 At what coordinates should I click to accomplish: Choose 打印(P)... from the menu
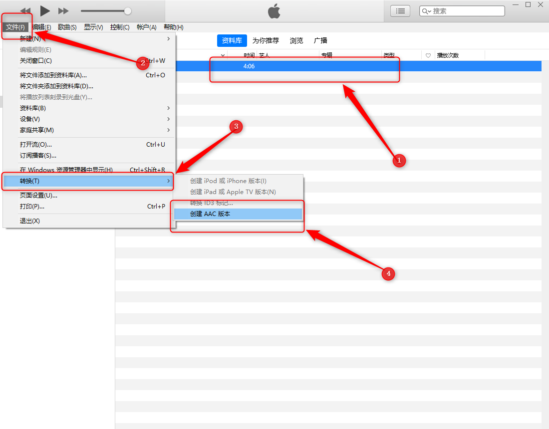click(x=89, y=207)
